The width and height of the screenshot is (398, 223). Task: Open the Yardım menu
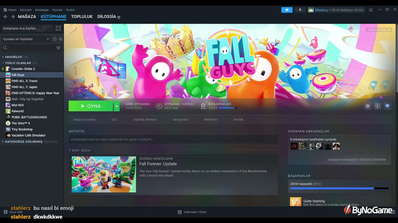point(70,10)
